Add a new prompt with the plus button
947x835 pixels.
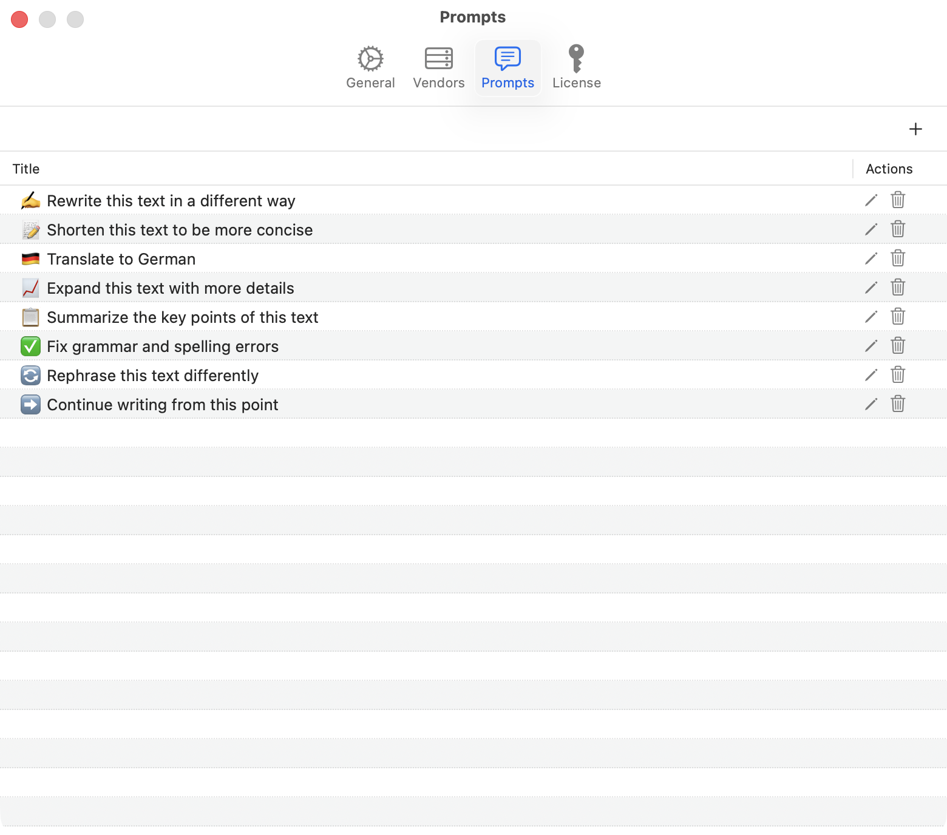click(x=915, y=129)
